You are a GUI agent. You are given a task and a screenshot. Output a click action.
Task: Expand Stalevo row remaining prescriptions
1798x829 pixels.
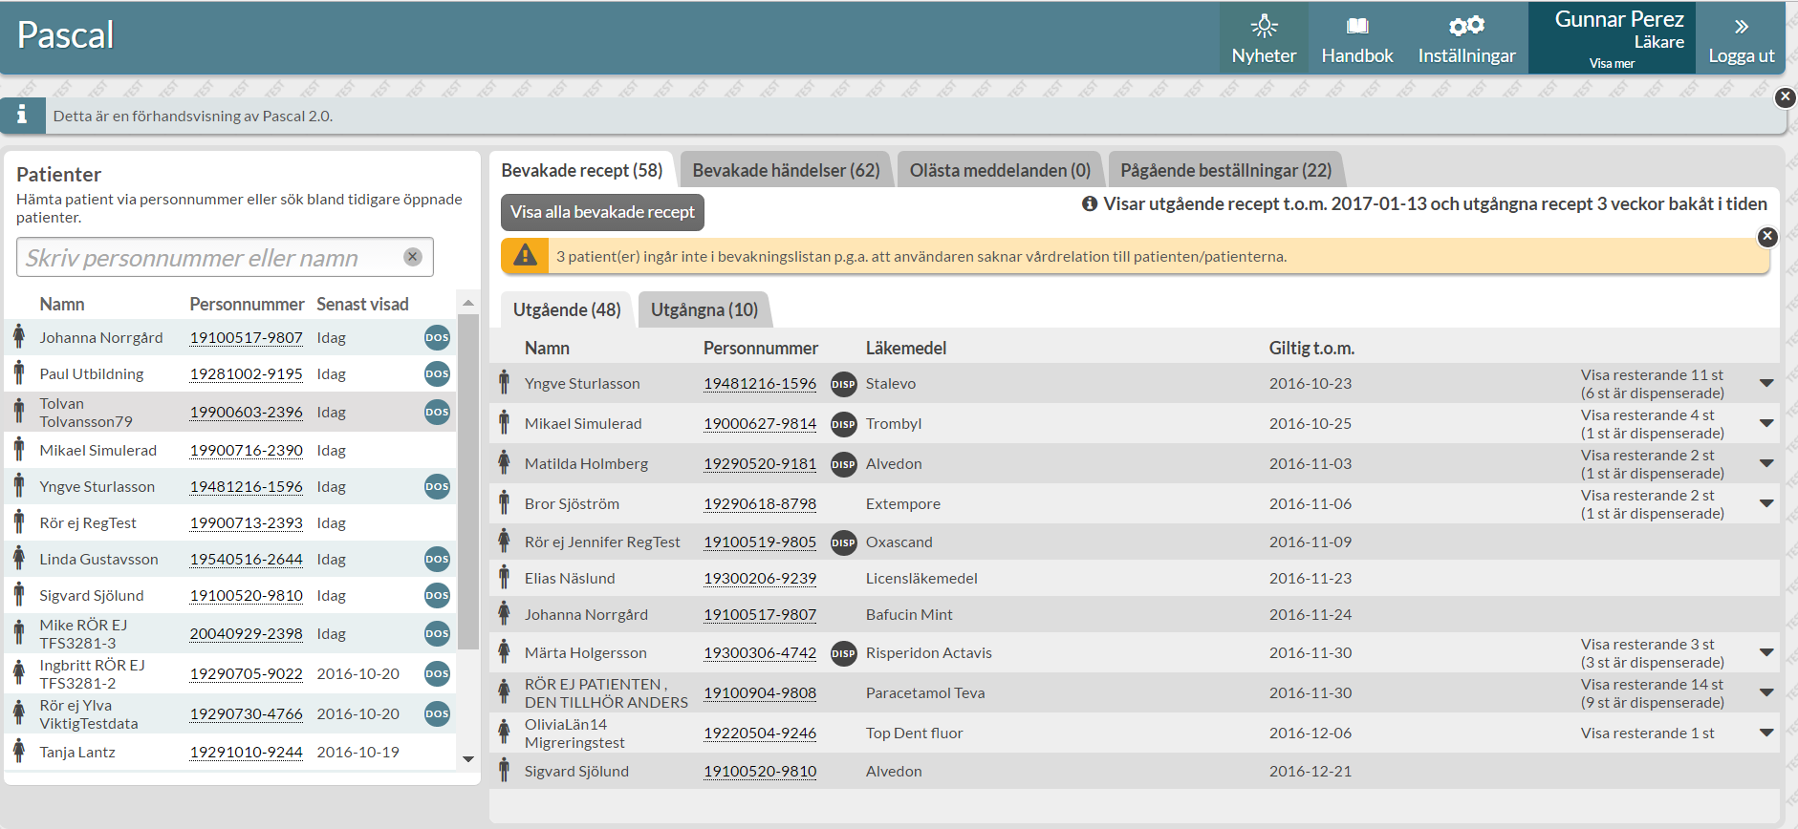[x=1766, y=383]
